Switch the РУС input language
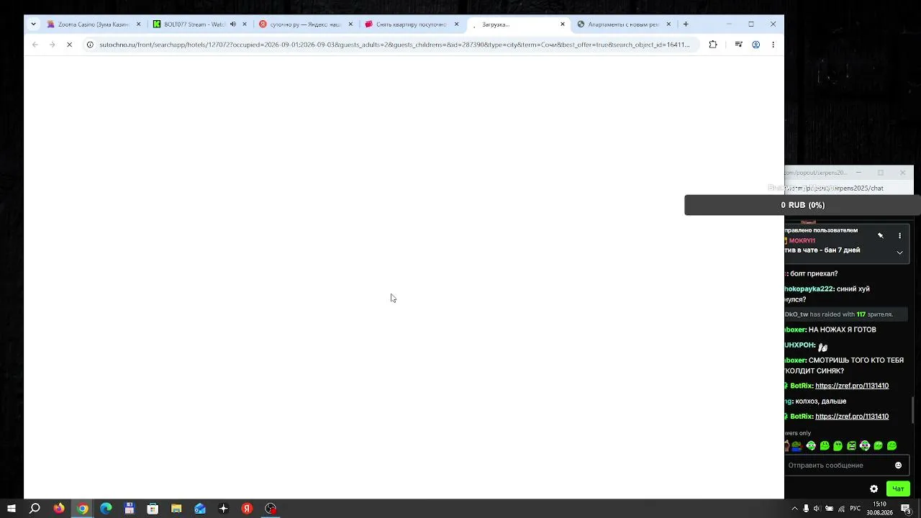Image resolution: width=921 pixels, height=518 pixels. (x=856, y=509)
